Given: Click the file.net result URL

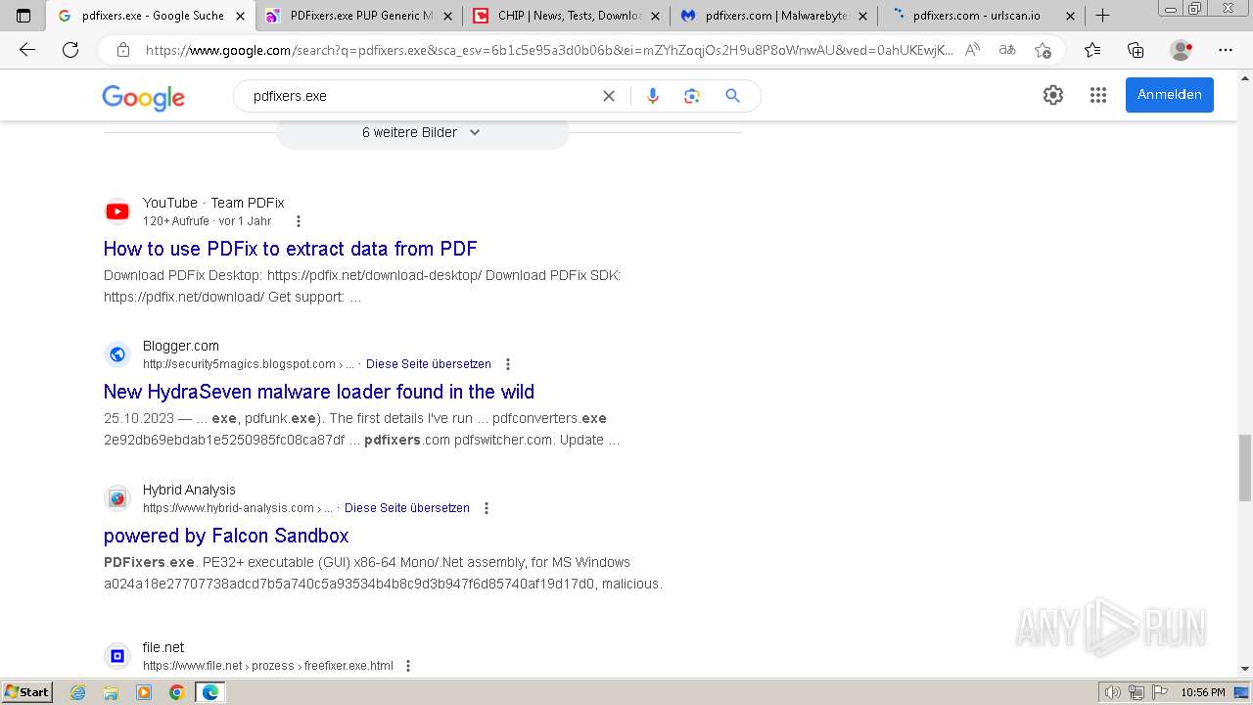Looking at the screenshot, I should click(268, 666).
